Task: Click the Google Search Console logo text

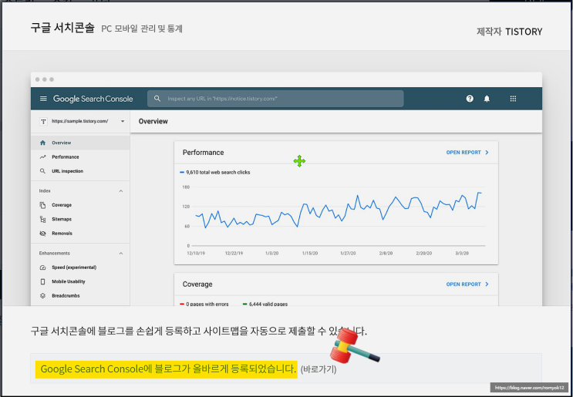Action: click(93, 99)
